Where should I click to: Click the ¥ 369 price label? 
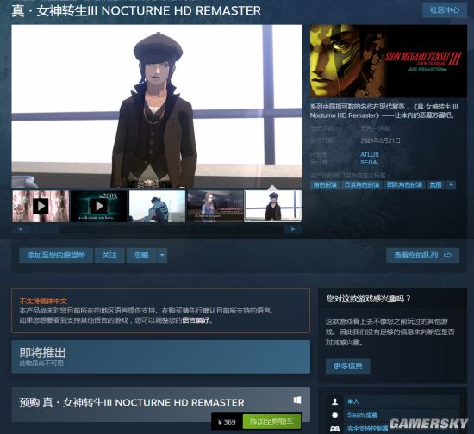(227, 422)
